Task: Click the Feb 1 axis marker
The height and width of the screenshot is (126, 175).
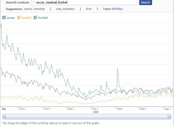Action: pos(120,109)
